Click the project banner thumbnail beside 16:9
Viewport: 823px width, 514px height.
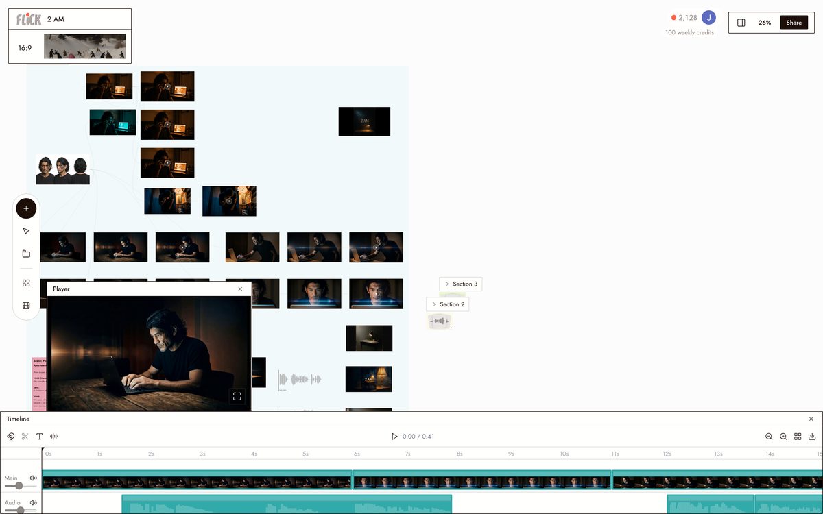click(x=85, y=47)
